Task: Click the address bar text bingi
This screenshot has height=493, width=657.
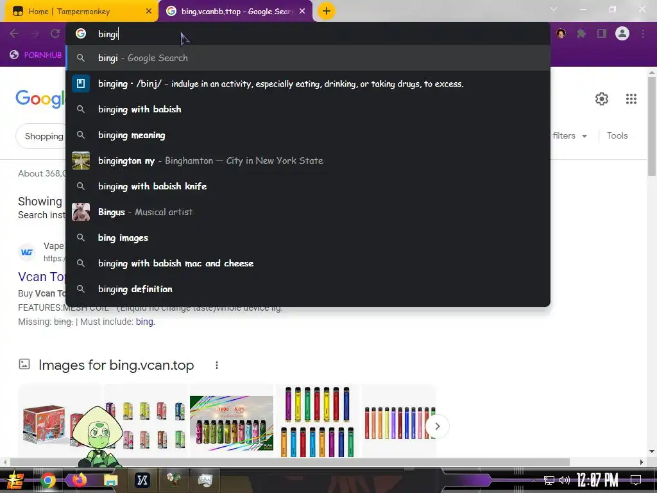Action: pos(108,34)
